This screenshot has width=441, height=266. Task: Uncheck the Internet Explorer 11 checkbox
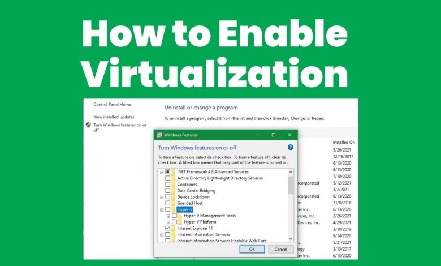tap(167, 228)
